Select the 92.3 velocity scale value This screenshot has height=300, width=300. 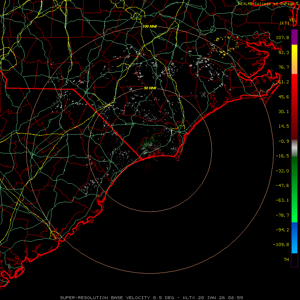click(284, 52)
